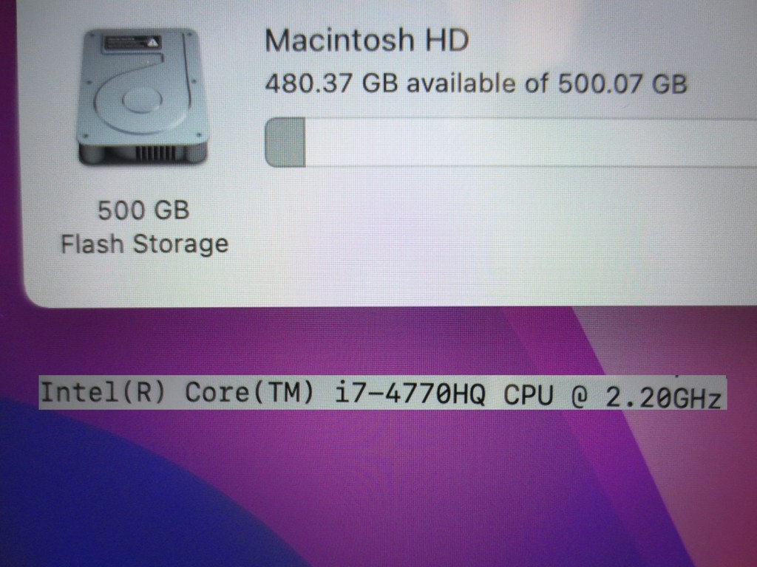This screenshot has height=567, width=757.
Task: Select the "Macintosh HD" volume title
Action: click(367, 40)
